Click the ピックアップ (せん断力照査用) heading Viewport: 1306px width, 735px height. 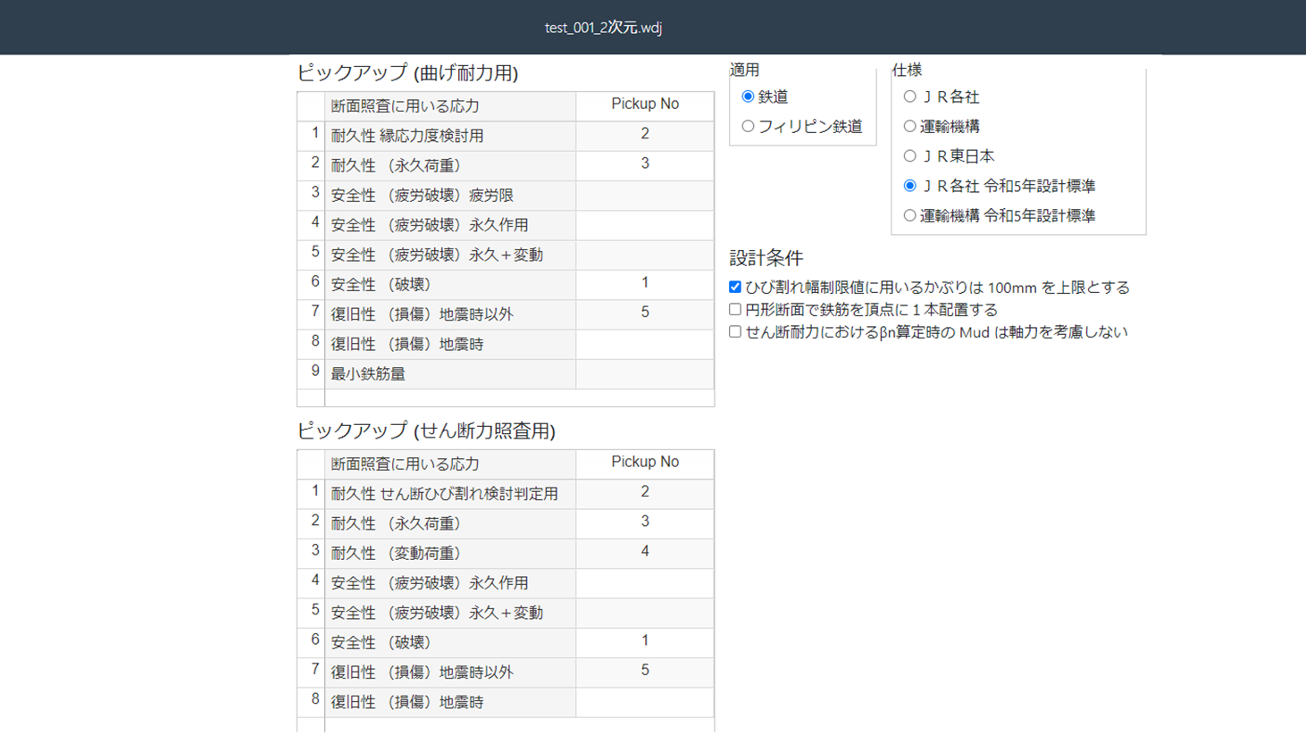426,431
